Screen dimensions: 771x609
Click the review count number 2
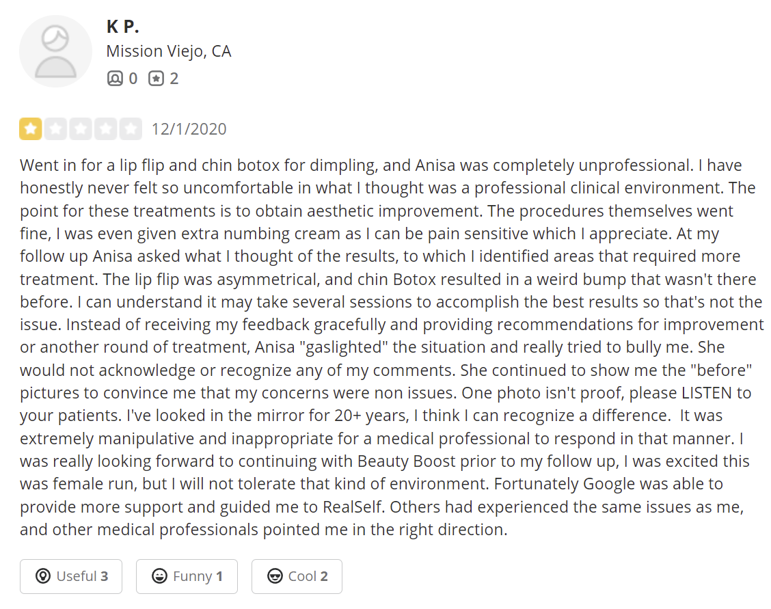(x=174, y=79)
